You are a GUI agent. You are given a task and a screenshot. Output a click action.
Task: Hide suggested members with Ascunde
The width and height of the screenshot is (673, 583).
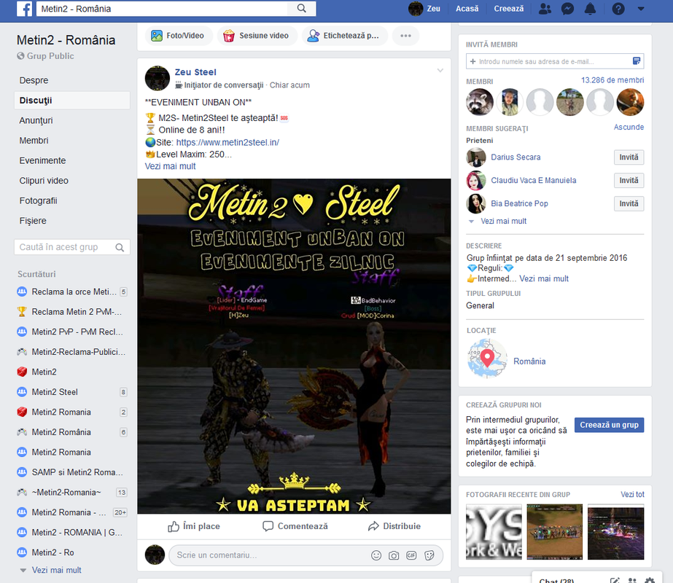[x=629, y=128]
